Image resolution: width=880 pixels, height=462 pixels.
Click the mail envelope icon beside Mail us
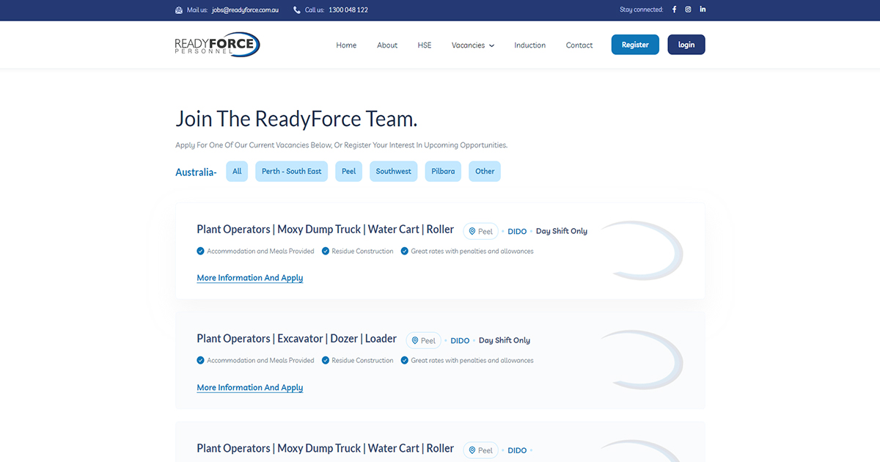point(177,10)
